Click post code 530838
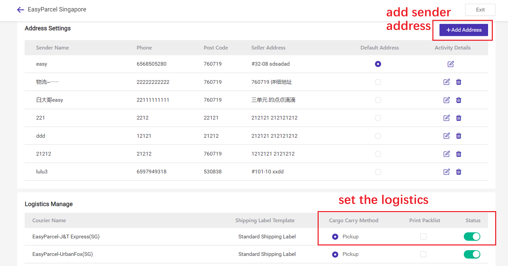The width and height of the screenshot is (508, 266). [x=213, y=172]
